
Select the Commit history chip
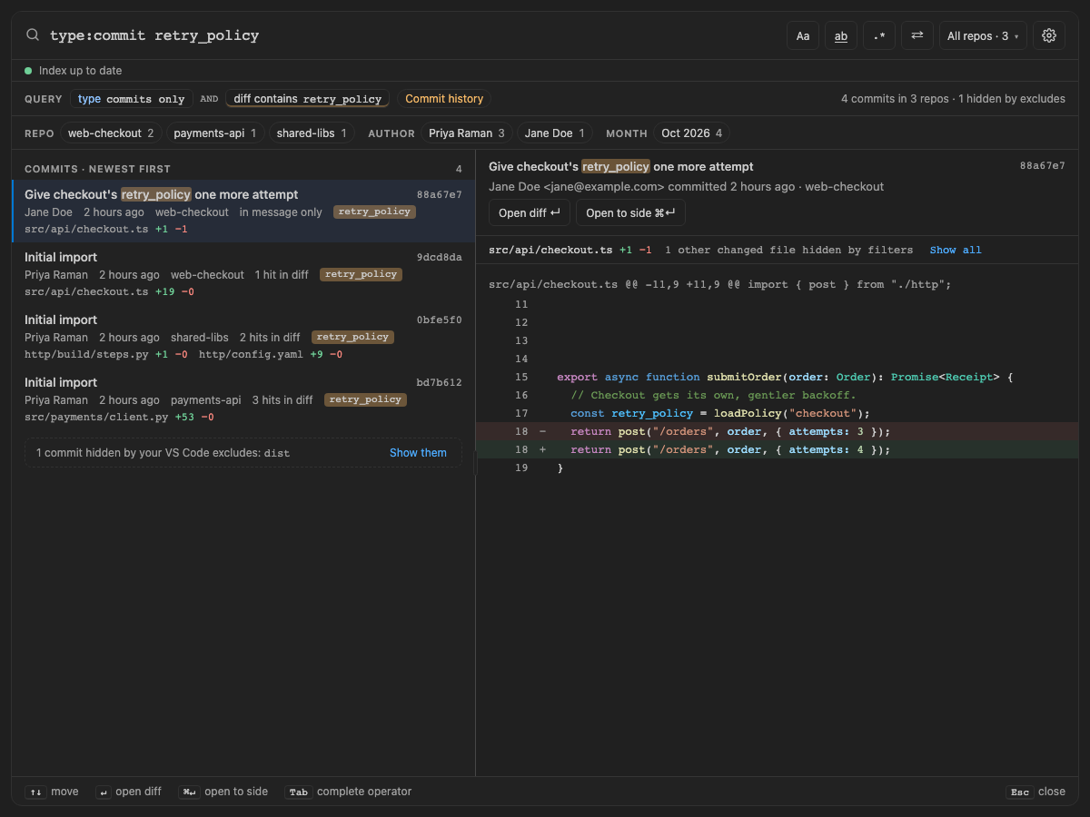point(444,99)
